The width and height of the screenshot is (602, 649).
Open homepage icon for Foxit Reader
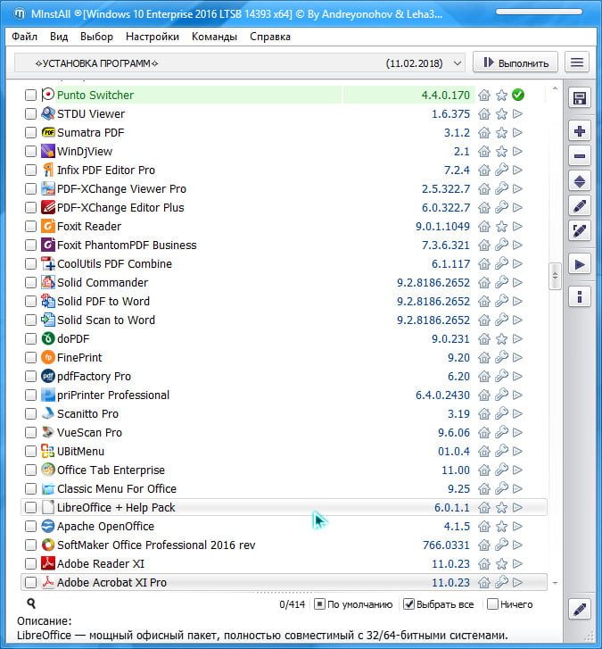pyautogui.click(x=484, y=227)
